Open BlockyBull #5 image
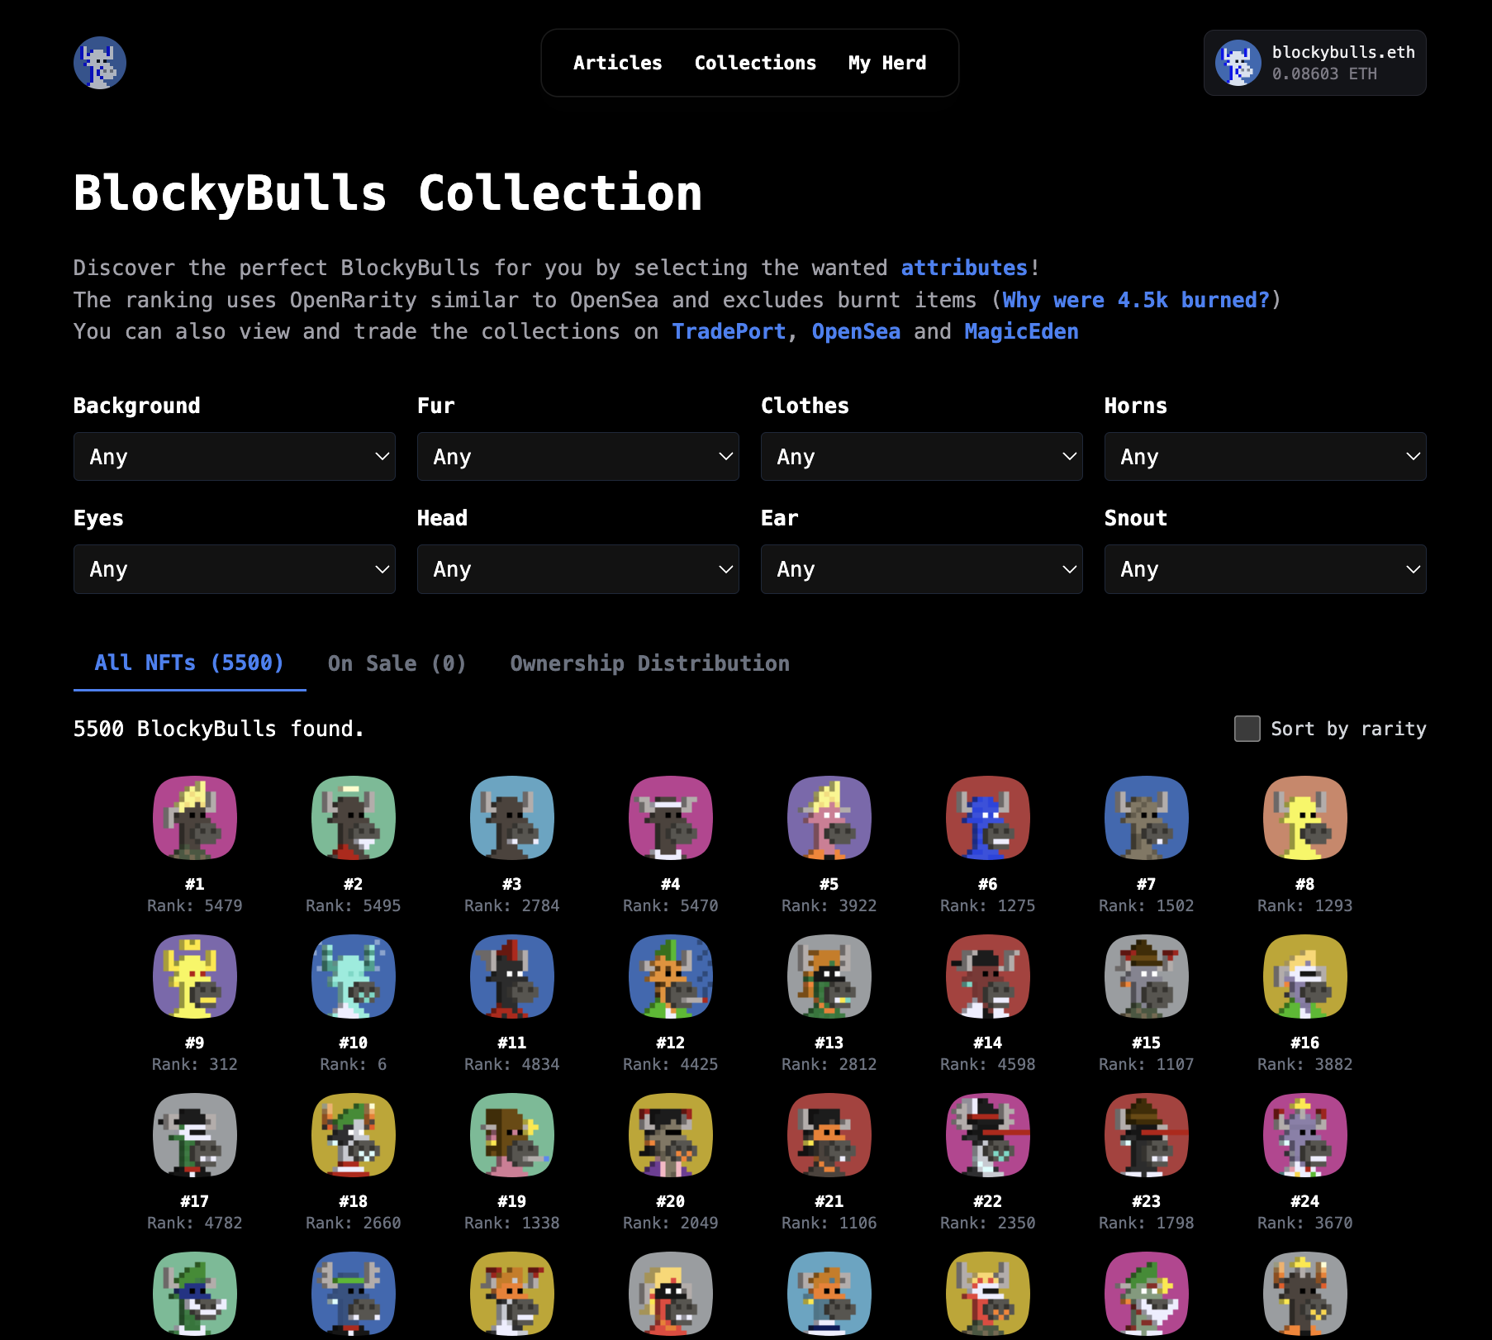This screenshot has height=1340, width=1492. pos(829,818)
